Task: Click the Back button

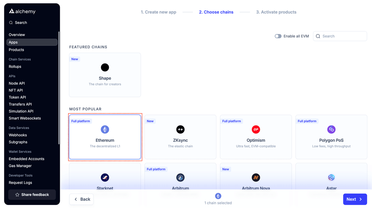Action: (x=82, y=199)
